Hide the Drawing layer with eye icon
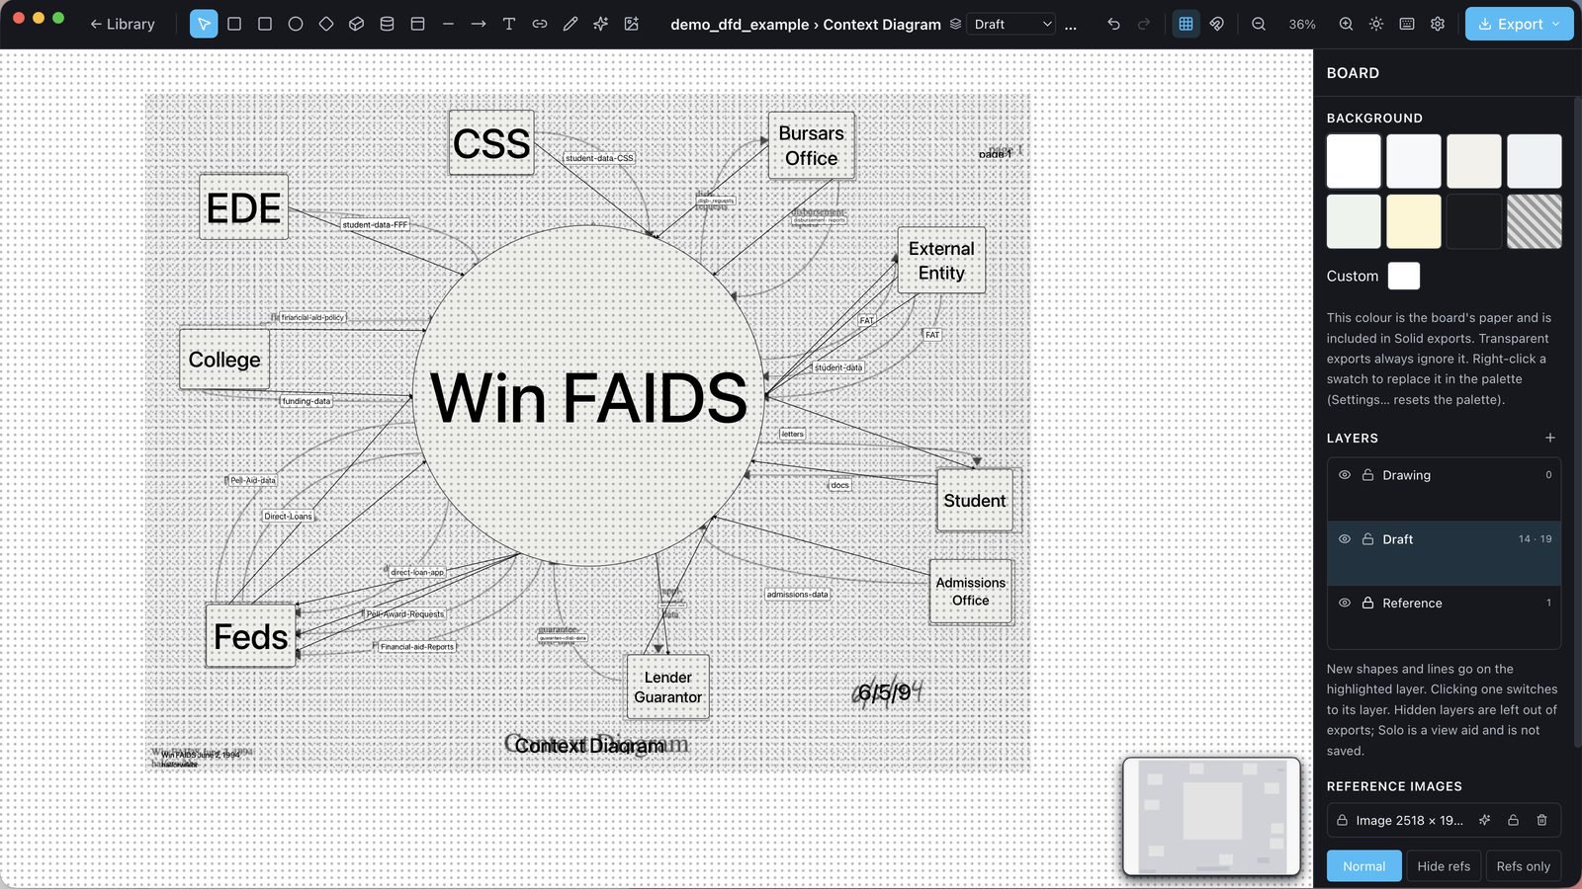This screenshot has height=889, width=1582. (1345, 475)
